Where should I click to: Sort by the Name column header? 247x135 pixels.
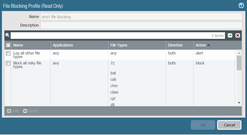click(x=18, y=45)
